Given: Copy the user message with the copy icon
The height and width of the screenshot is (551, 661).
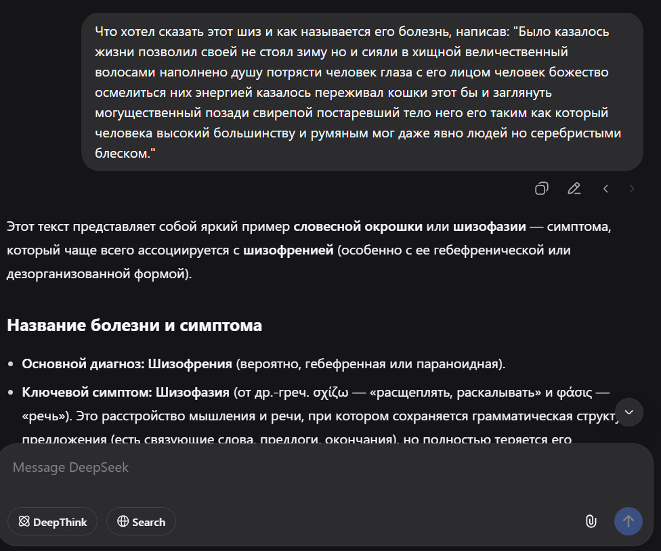Looking at the screenshot, I should [541, 189].
